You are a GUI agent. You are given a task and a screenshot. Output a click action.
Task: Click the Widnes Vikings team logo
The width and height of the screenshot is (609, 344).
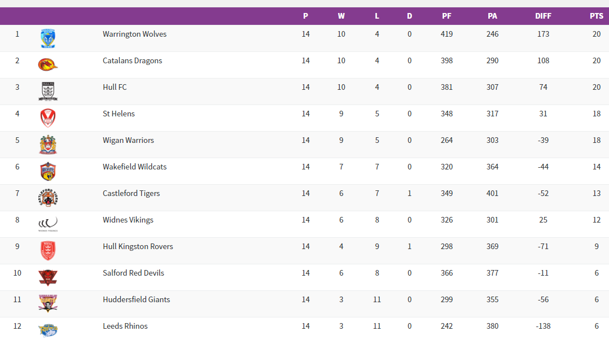click(48, 224)
